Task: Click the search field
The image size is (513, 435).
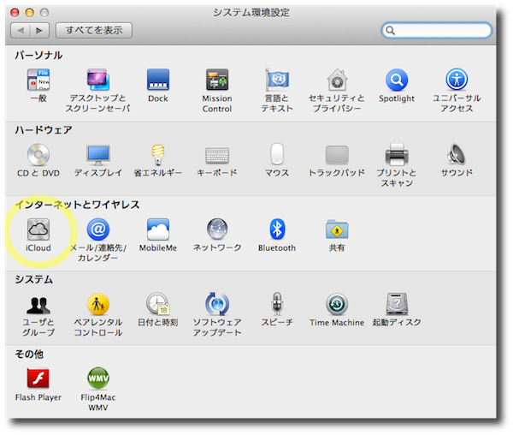Action: pyautogui.click(x=437, y=31)
